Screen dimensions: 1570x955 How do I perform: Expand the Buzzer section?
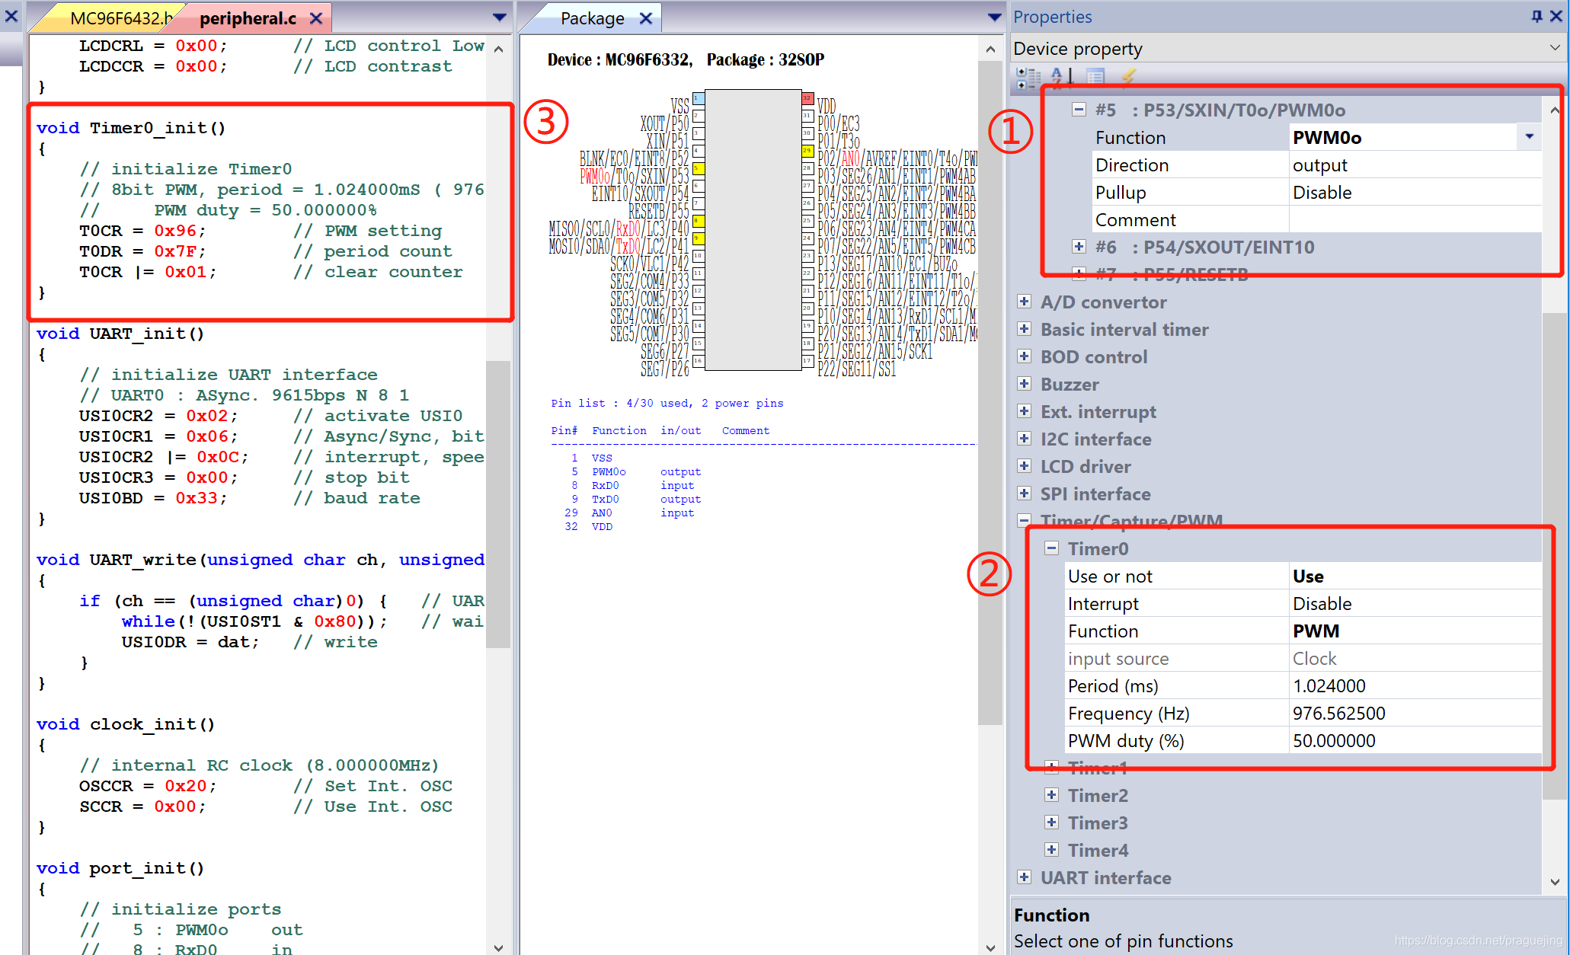pos(1025,384)
